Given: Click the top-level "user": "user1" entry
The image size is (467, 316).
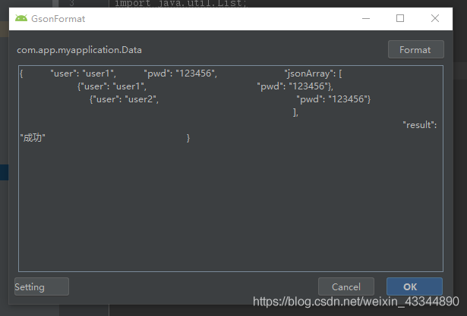Looking at the screenshot, I should 82,74.
